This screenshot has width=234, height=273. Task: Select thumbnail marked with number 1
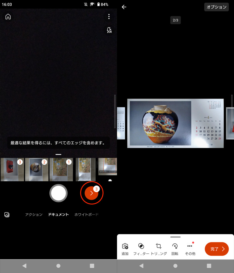(61, 169)
